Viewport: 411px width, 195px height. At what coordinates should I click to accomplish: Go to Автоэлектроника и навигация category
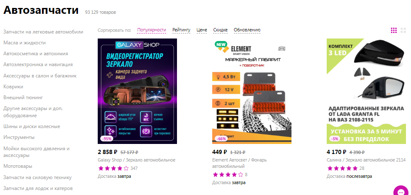pos(38,64)
